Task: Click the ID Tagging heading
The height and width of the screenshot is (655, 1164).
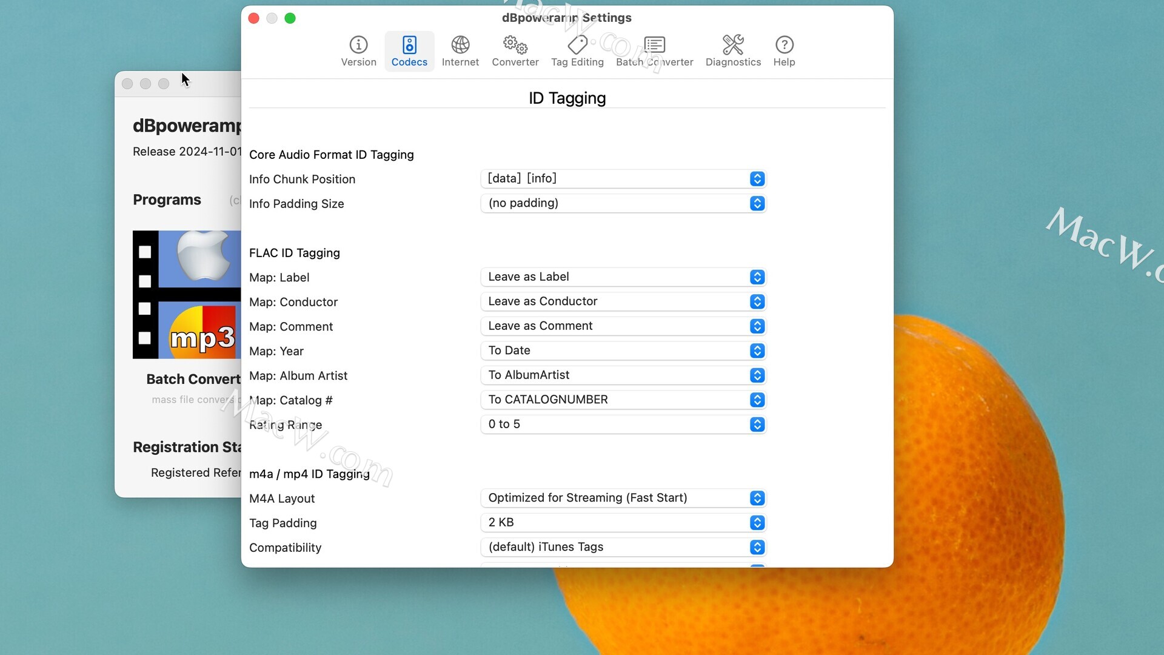Action: click(567, 98)
